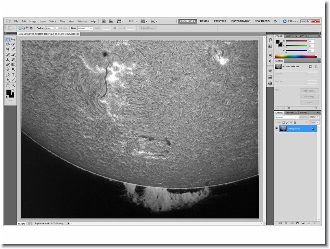This screenshot has height=249, width=330.
Task: Open the Filter menu
Action: [62, 21]
